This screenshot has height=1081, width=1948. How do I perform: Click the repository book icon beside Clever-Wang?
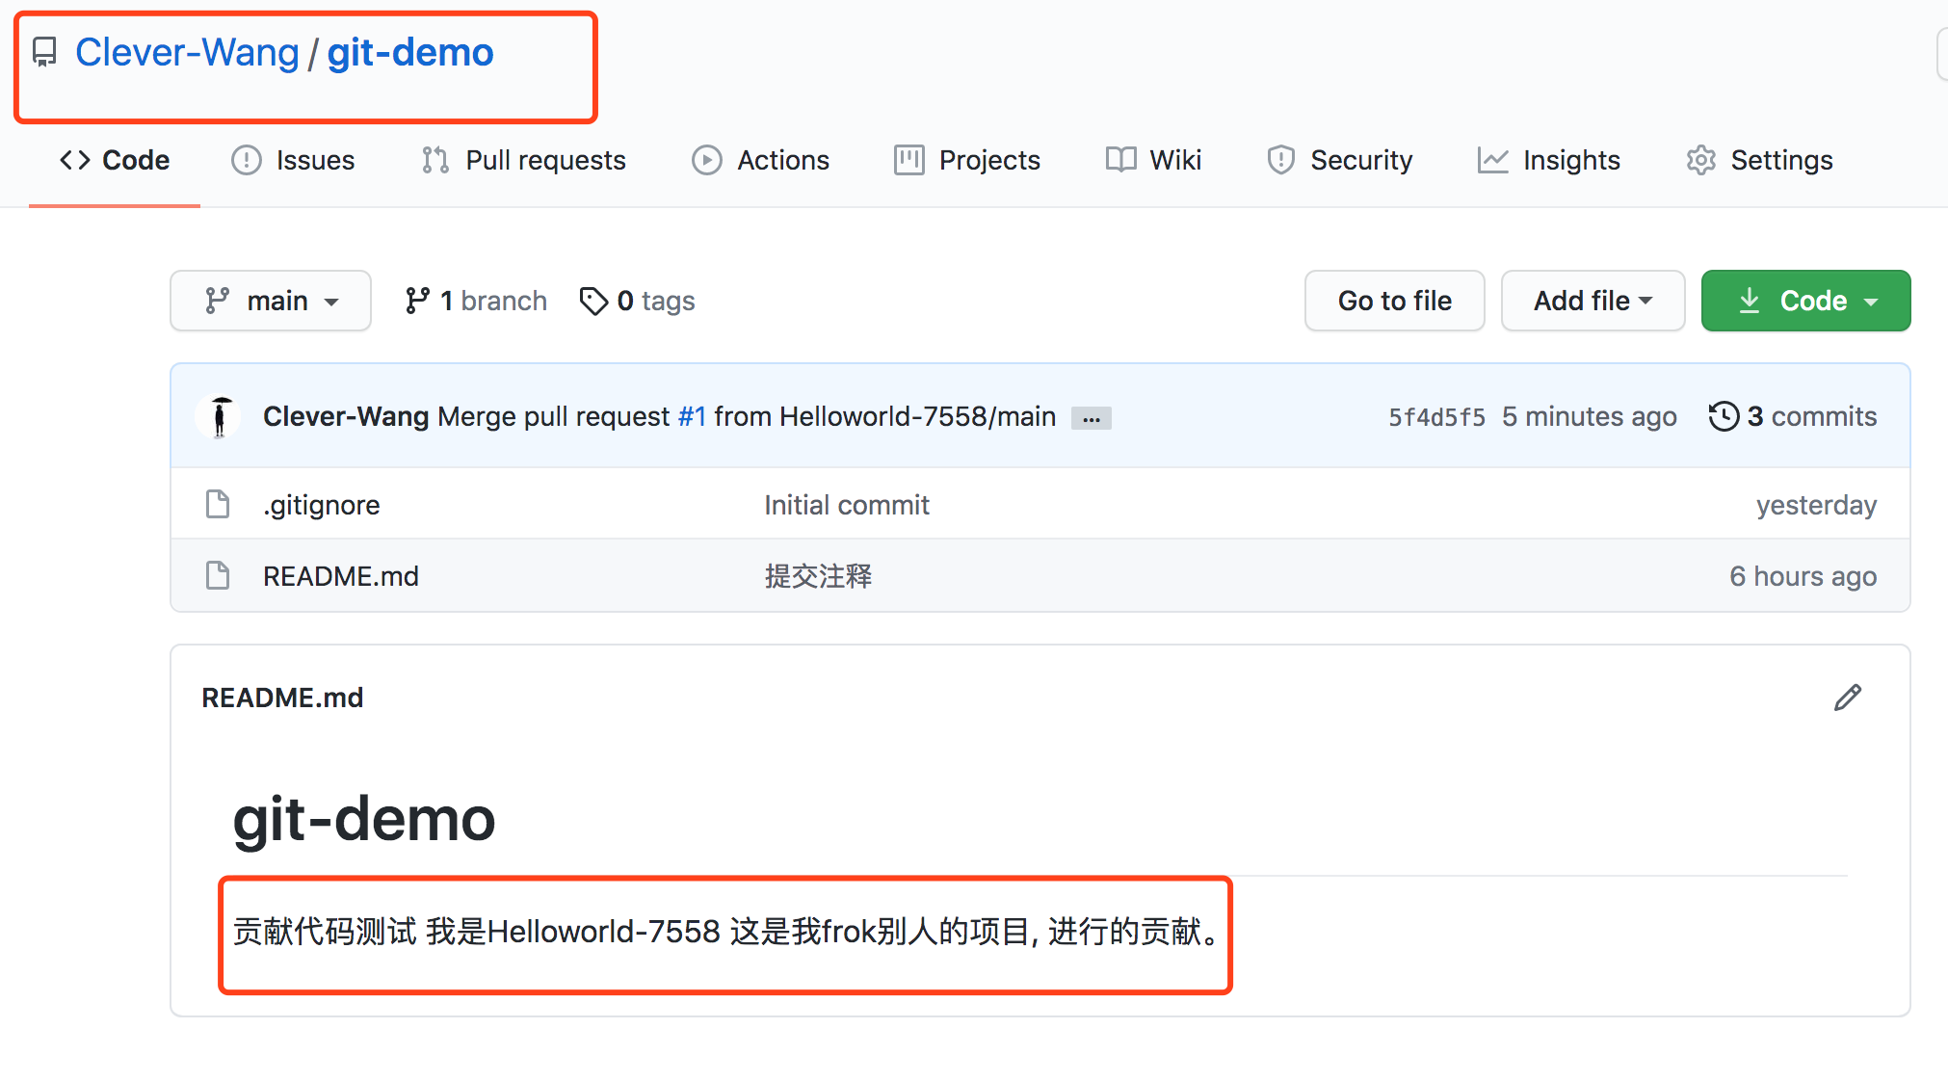point(44,52)
